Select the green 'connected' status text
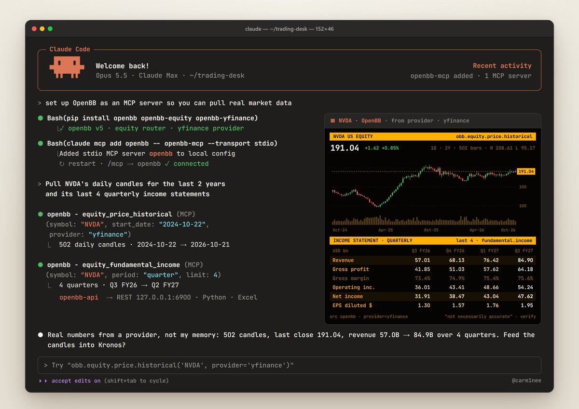The image size is (579, 409). [191, 164]
